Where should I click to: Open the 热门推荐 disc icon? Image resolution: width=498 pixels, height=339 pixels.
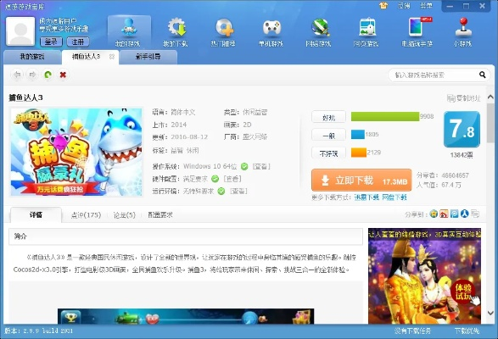[223, 32]
